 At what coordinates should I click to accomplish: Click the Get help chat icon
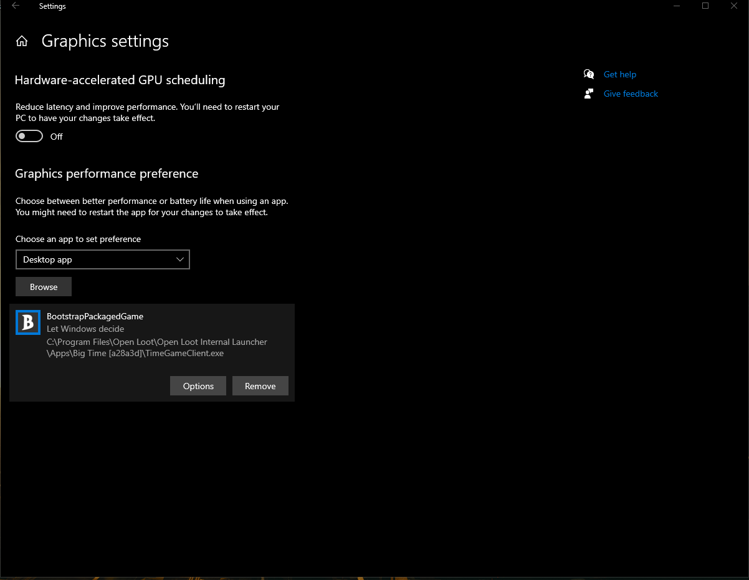click(589, 74)
